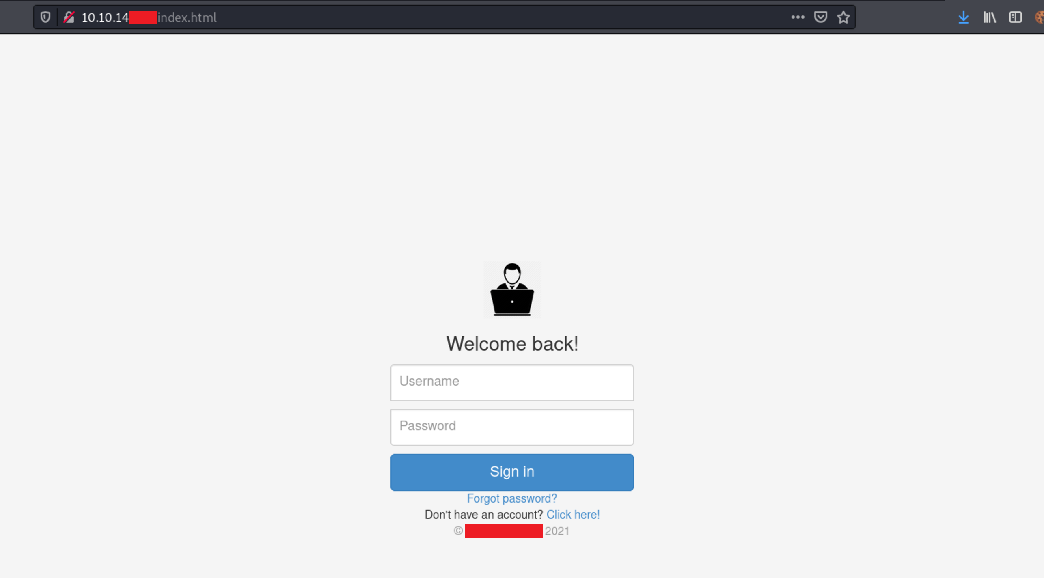Click the 10.10.14 IP portion of URL

pos(105,17)
